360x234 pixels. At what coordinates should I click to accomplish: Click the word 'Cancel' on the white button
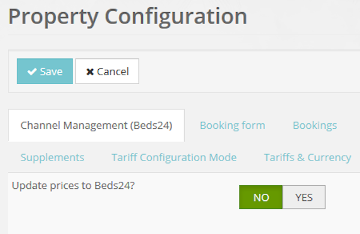pyautogui.click(x=113, y=72)
